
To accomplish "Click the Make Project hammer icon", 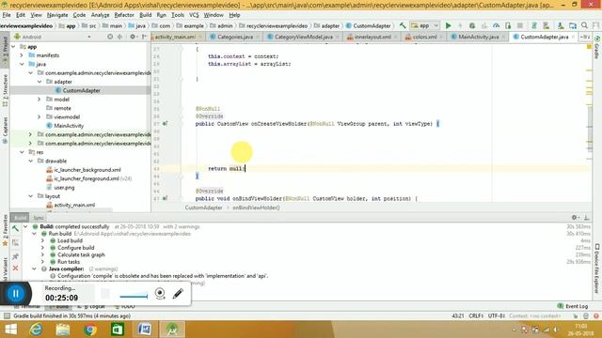I will click(x=403, y=25).
